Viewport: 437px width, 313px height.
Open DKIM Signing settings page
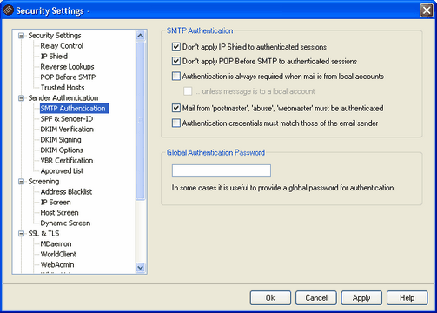pos(61,140)
